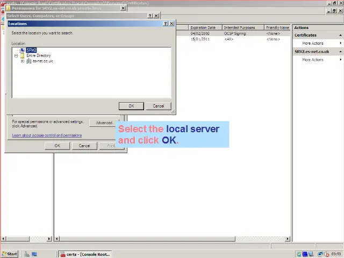Screen dimensions: 344x258
Task: Click the Entire Directory folder icon
Action: click(x=22, y=55)
